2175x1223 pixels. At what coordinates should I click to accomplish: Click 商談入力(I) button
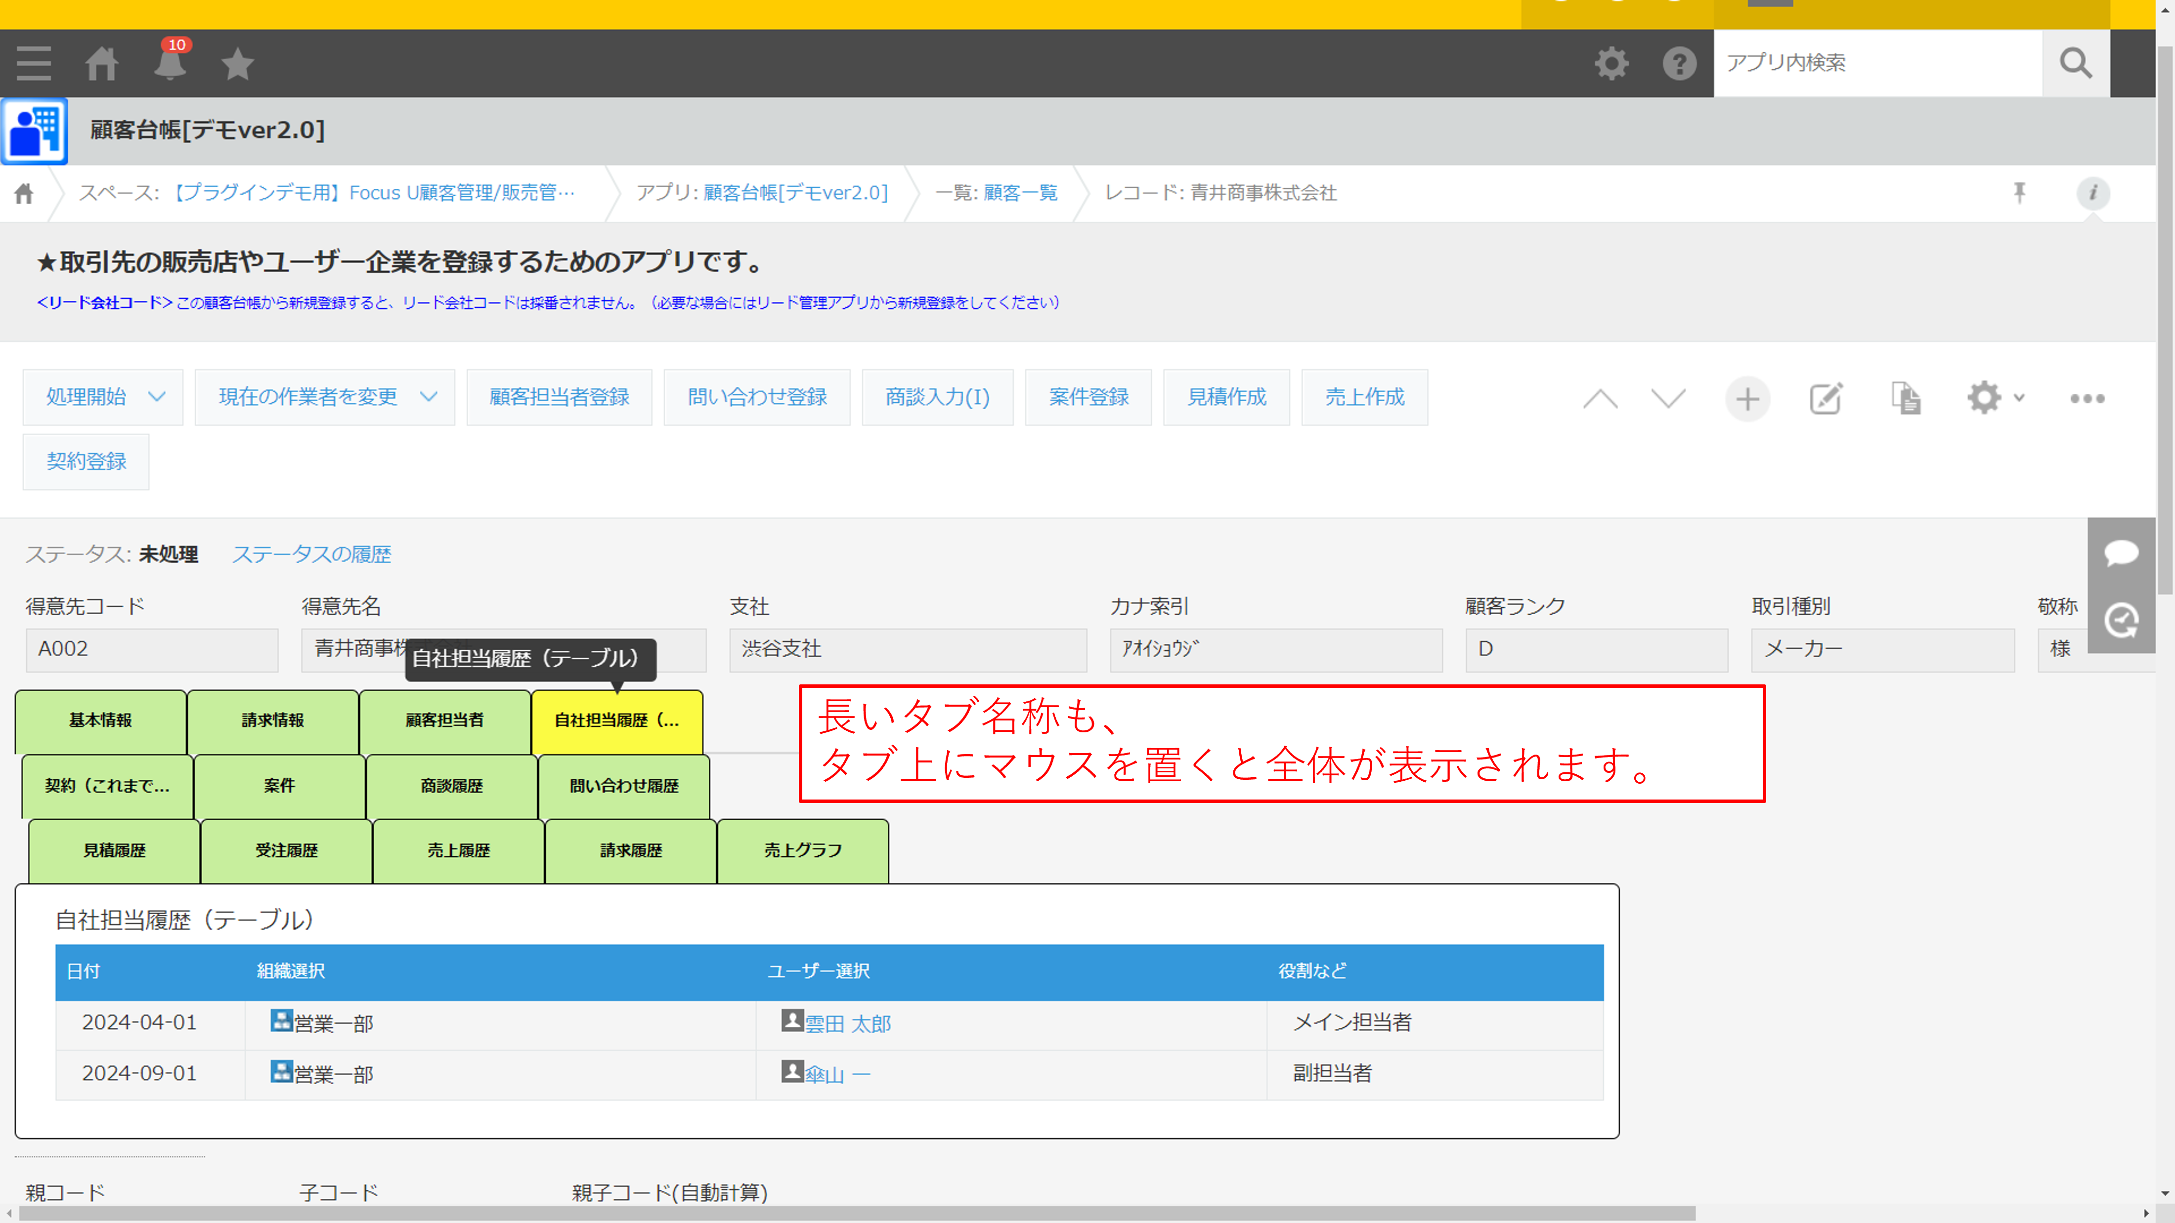click(x=937, y=397)
